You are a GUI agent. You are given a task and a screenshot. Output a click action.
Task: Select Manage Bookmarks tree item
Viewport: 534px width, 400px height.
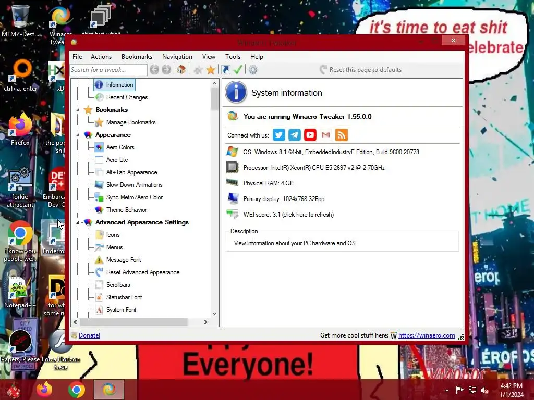pyautogui.click(x=131, y=122)
